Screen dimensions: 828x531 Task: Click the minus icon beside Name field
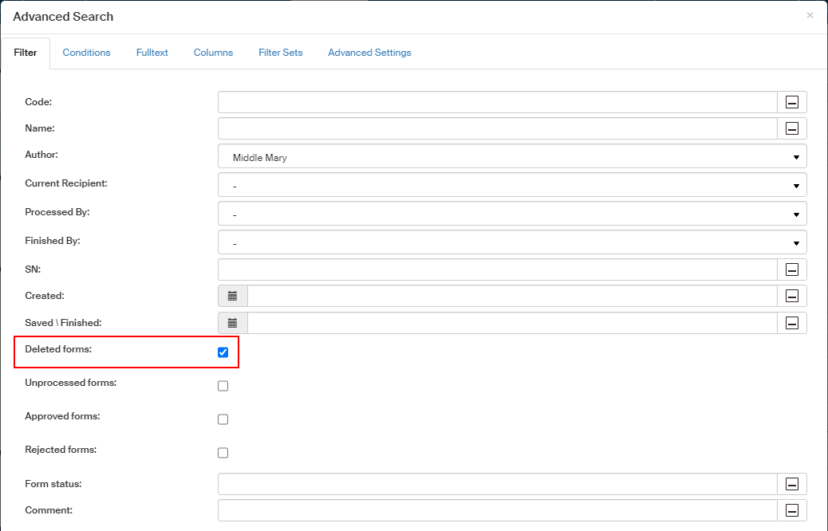792,128
